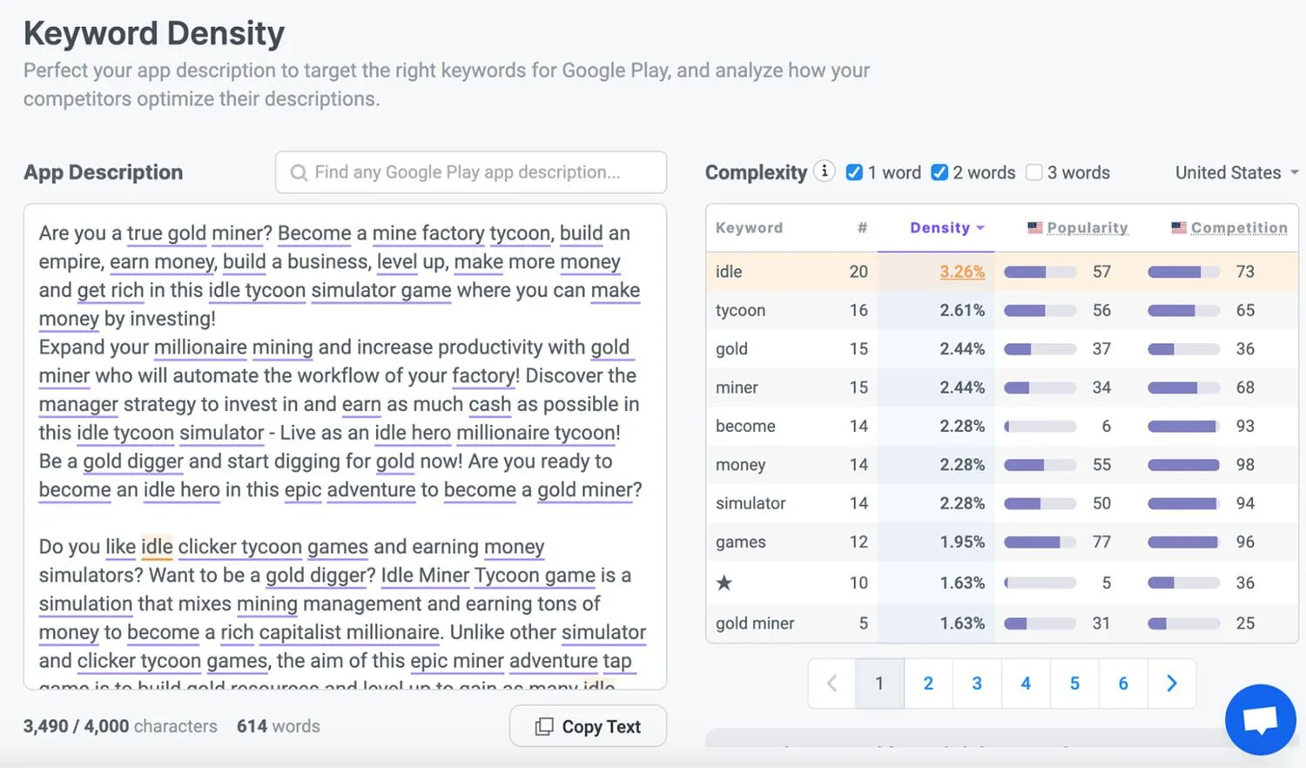The width and height of the screenshot is (1306, 768).
Task: Open the chat support bubble
Action: [x=1260, y=719]
